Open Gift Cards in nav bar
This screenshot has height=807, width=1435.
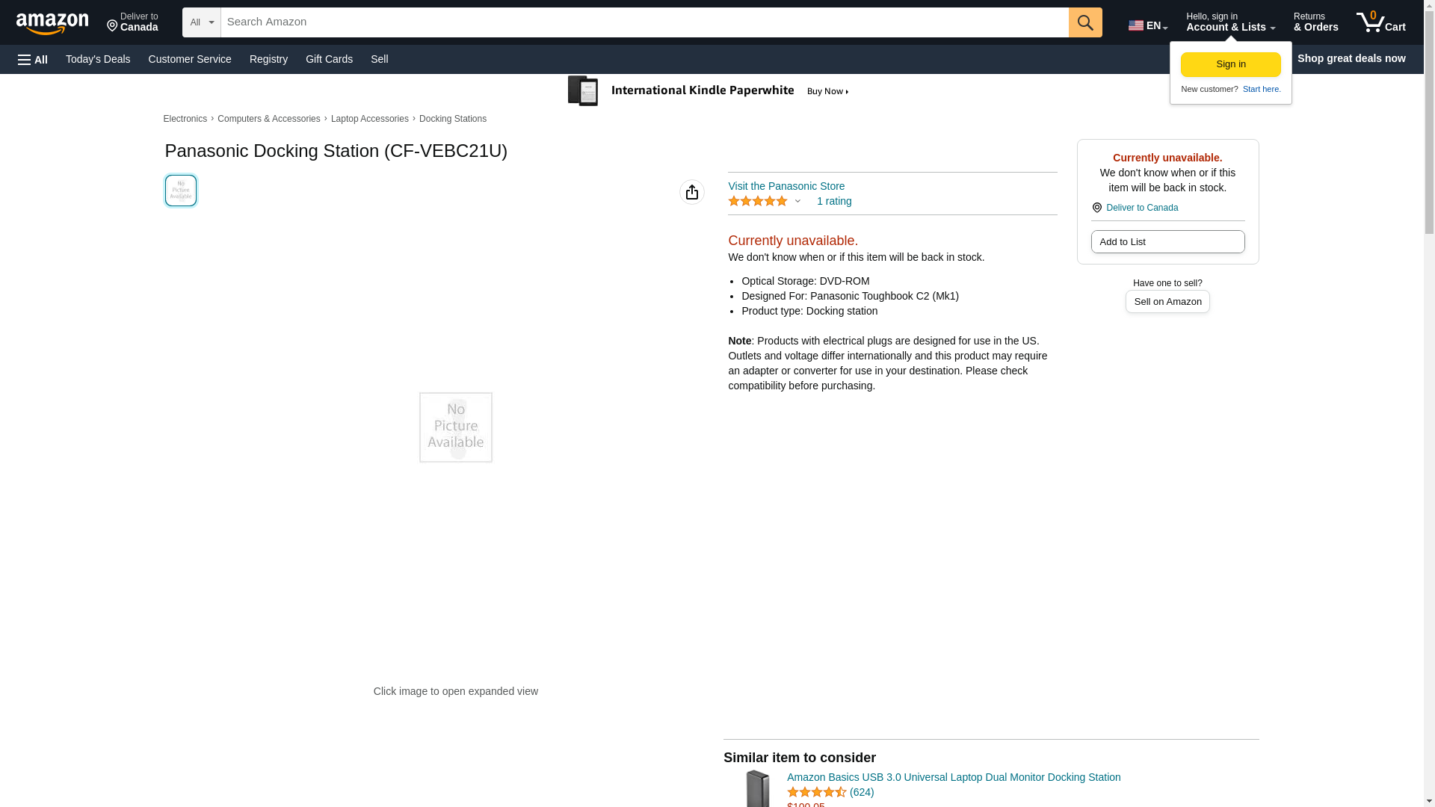[329, 59]
